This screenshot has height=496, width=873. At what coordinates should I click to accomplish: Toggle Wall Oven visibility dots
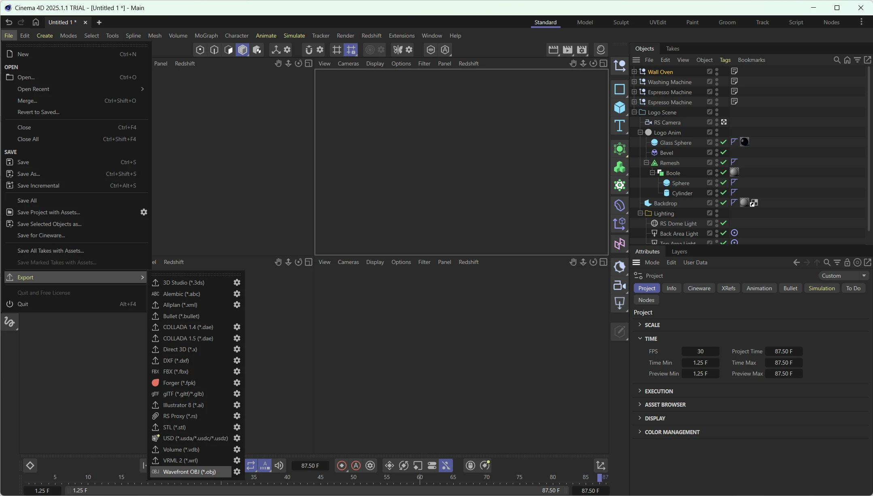[x=717, y=72]
